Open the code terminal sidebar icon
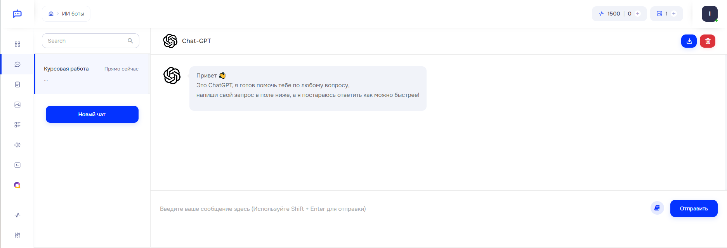Screen dimensions: 727x248 17,165
